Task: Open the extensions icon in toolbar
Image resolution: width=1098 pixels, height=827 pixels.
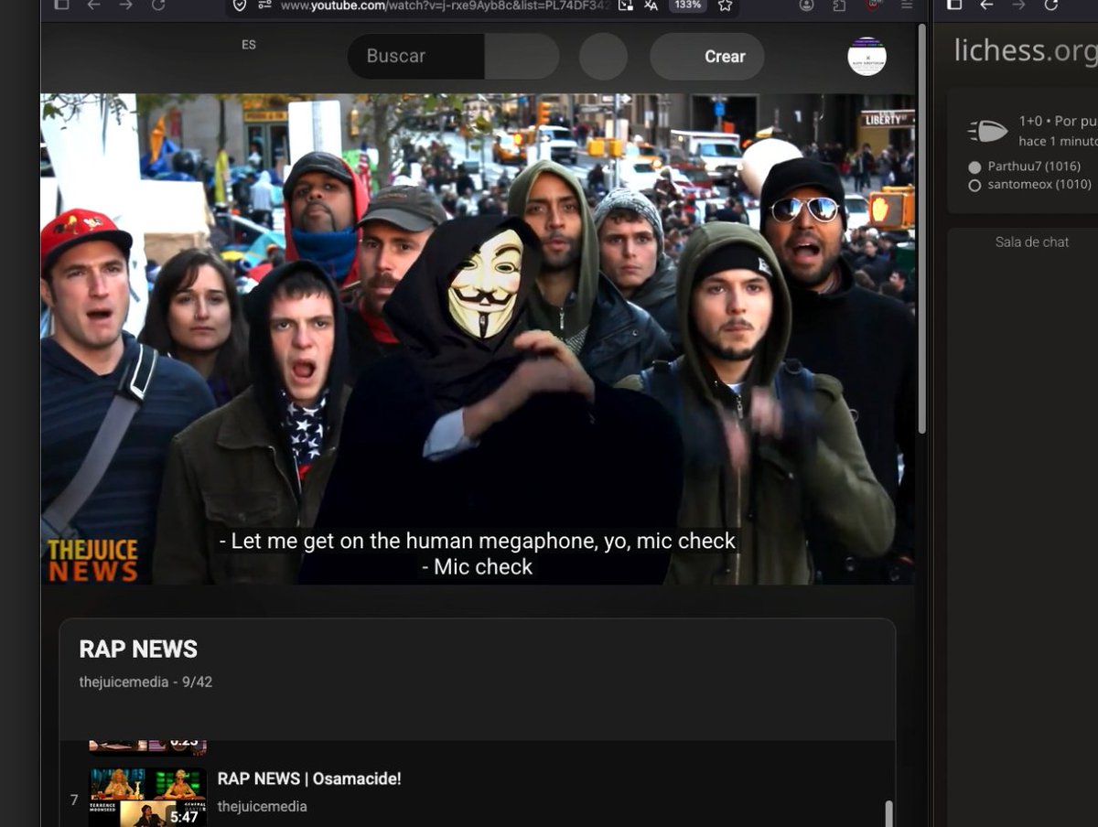Action: click(x=839, y=5)
